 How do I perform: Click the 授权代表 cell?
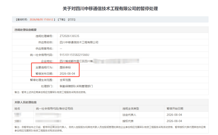tap(128, 121)
